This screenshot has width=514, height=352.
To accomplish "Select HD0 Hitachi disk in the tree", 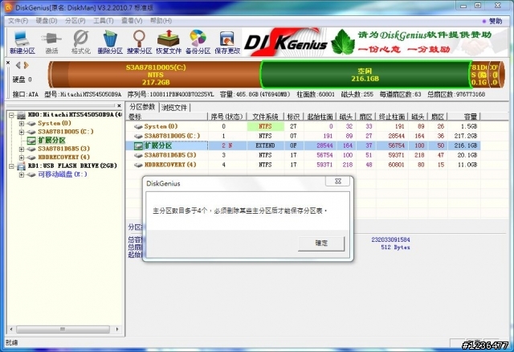I will [x=75, y=115].
